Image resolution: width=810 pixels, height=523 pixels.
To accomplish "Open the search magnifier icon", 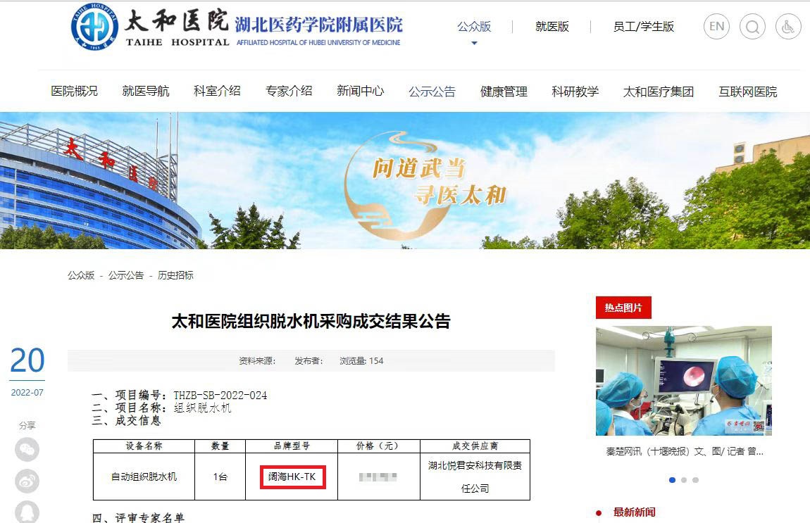I will tap(752, 27).
